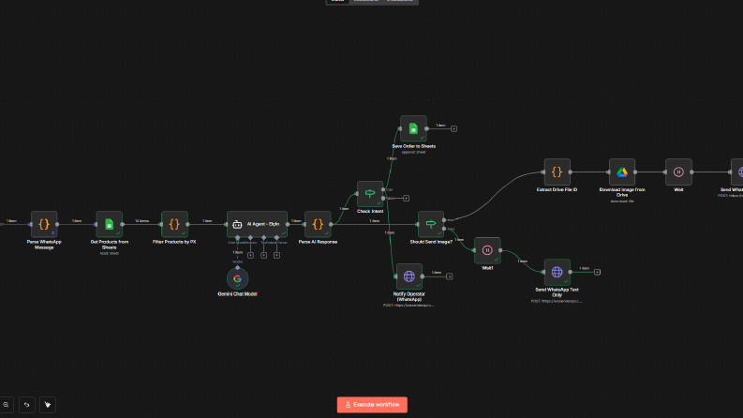The image size is (743, 418).
Task: Add an Output Parser to AI Agent
Action: click(276, 256)
